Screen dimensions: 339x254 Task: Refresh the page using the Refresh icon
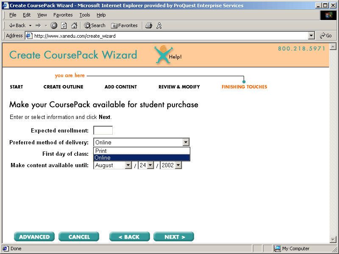tap(64, 25)
